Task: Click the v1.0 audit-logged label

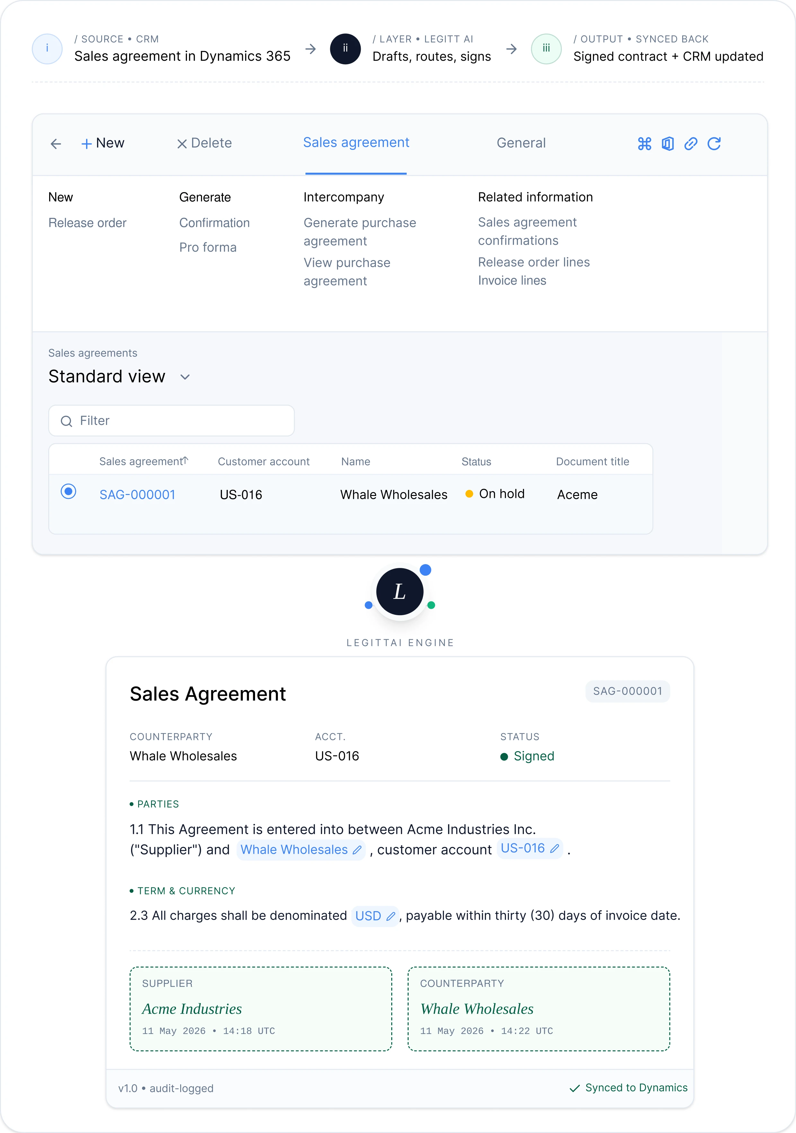Action: [x=166, y=1088]
